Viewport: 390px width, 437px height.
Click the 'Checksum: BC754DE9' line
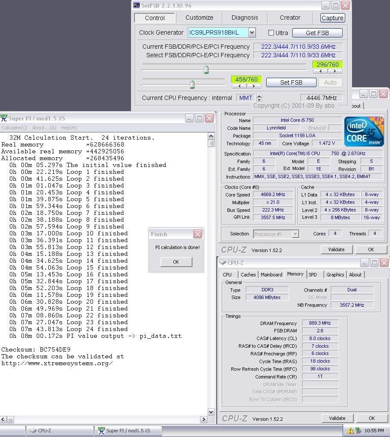click(36, 349)
